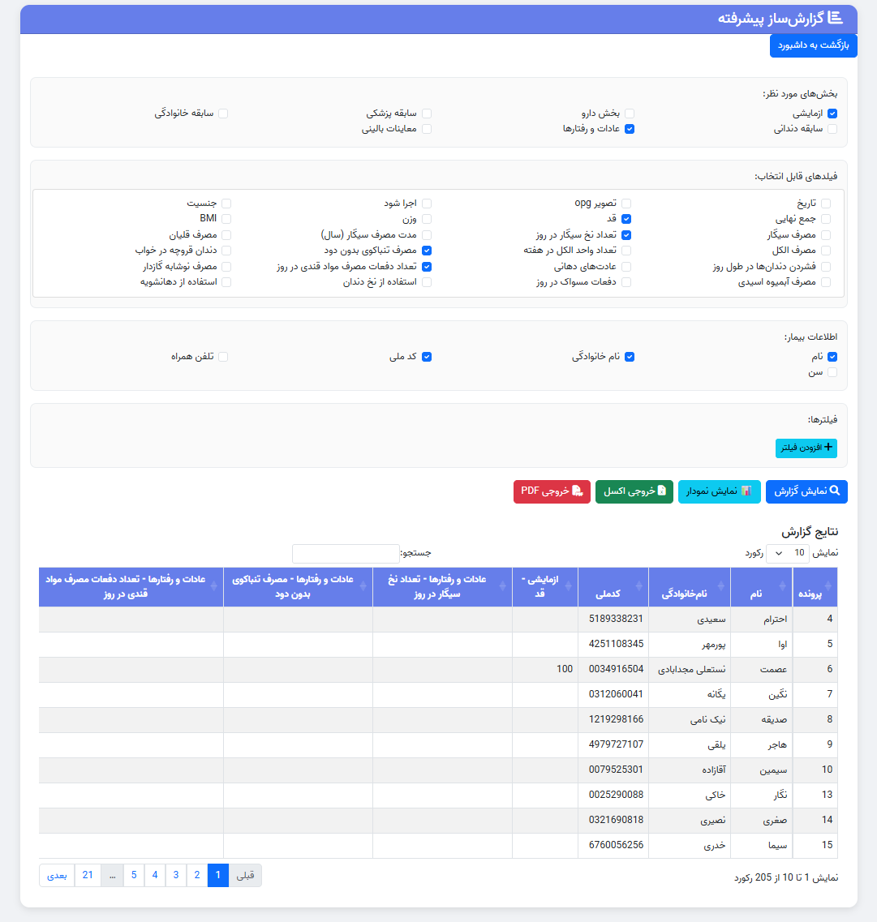Check استفاده از دهانشویه checkbox
Image resolution: width=877 pixels, height=922 pixels.
(226, 282)
